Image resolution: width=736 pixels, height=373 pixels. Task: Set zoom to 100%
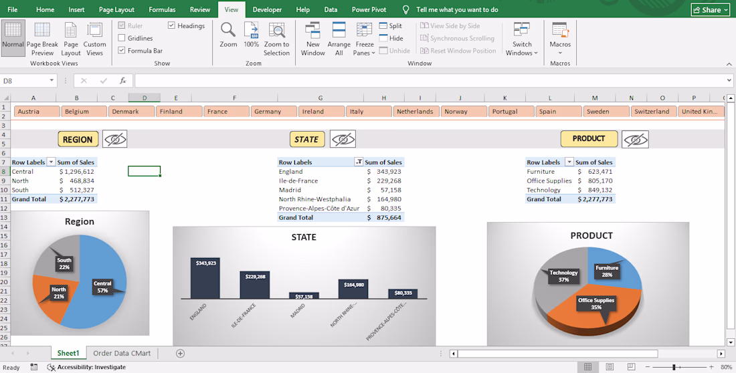click(x=251, y=35)
